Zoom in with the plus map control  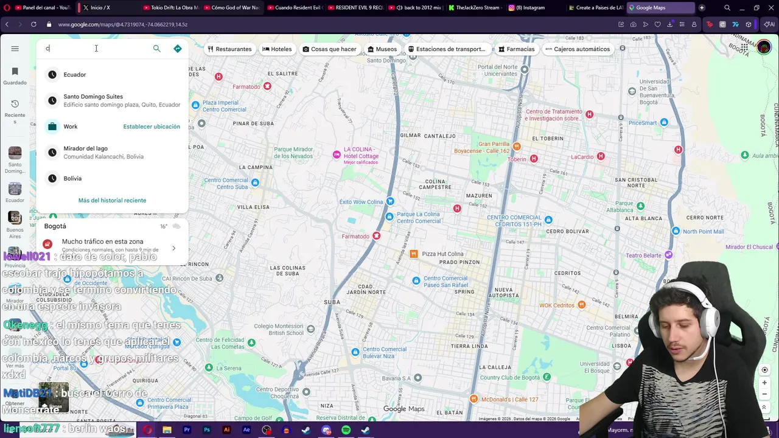(764, 383)
